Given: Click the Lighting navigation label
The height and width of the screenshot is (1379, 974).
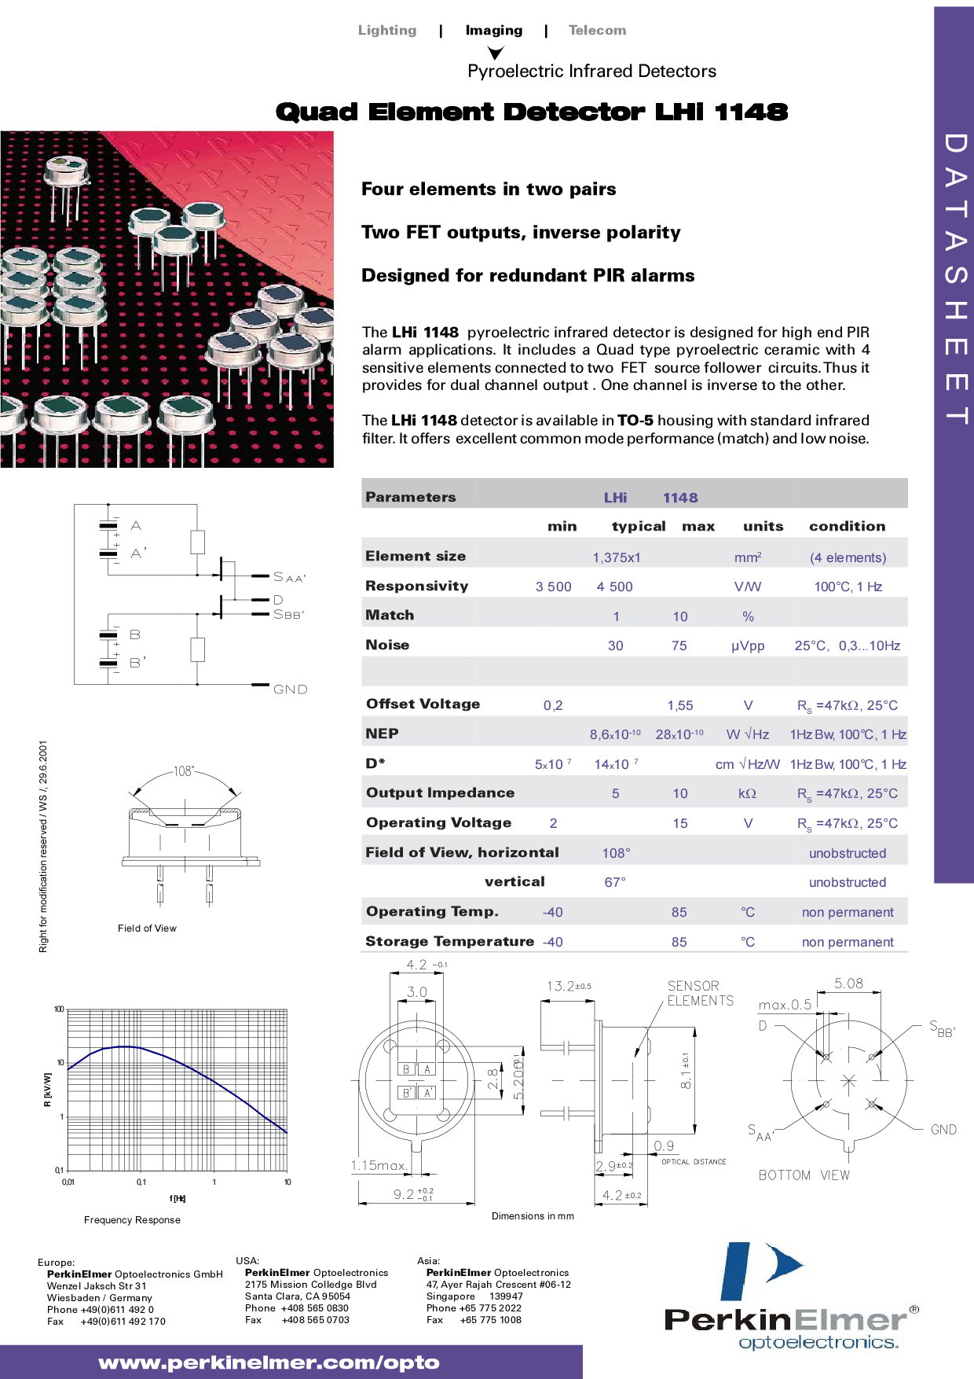Looking at the screenshot, I should [x=387, y=31].
